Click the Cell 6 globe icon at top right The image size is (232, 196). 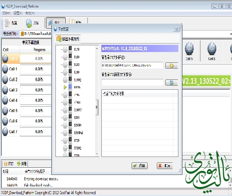(212, 49)
